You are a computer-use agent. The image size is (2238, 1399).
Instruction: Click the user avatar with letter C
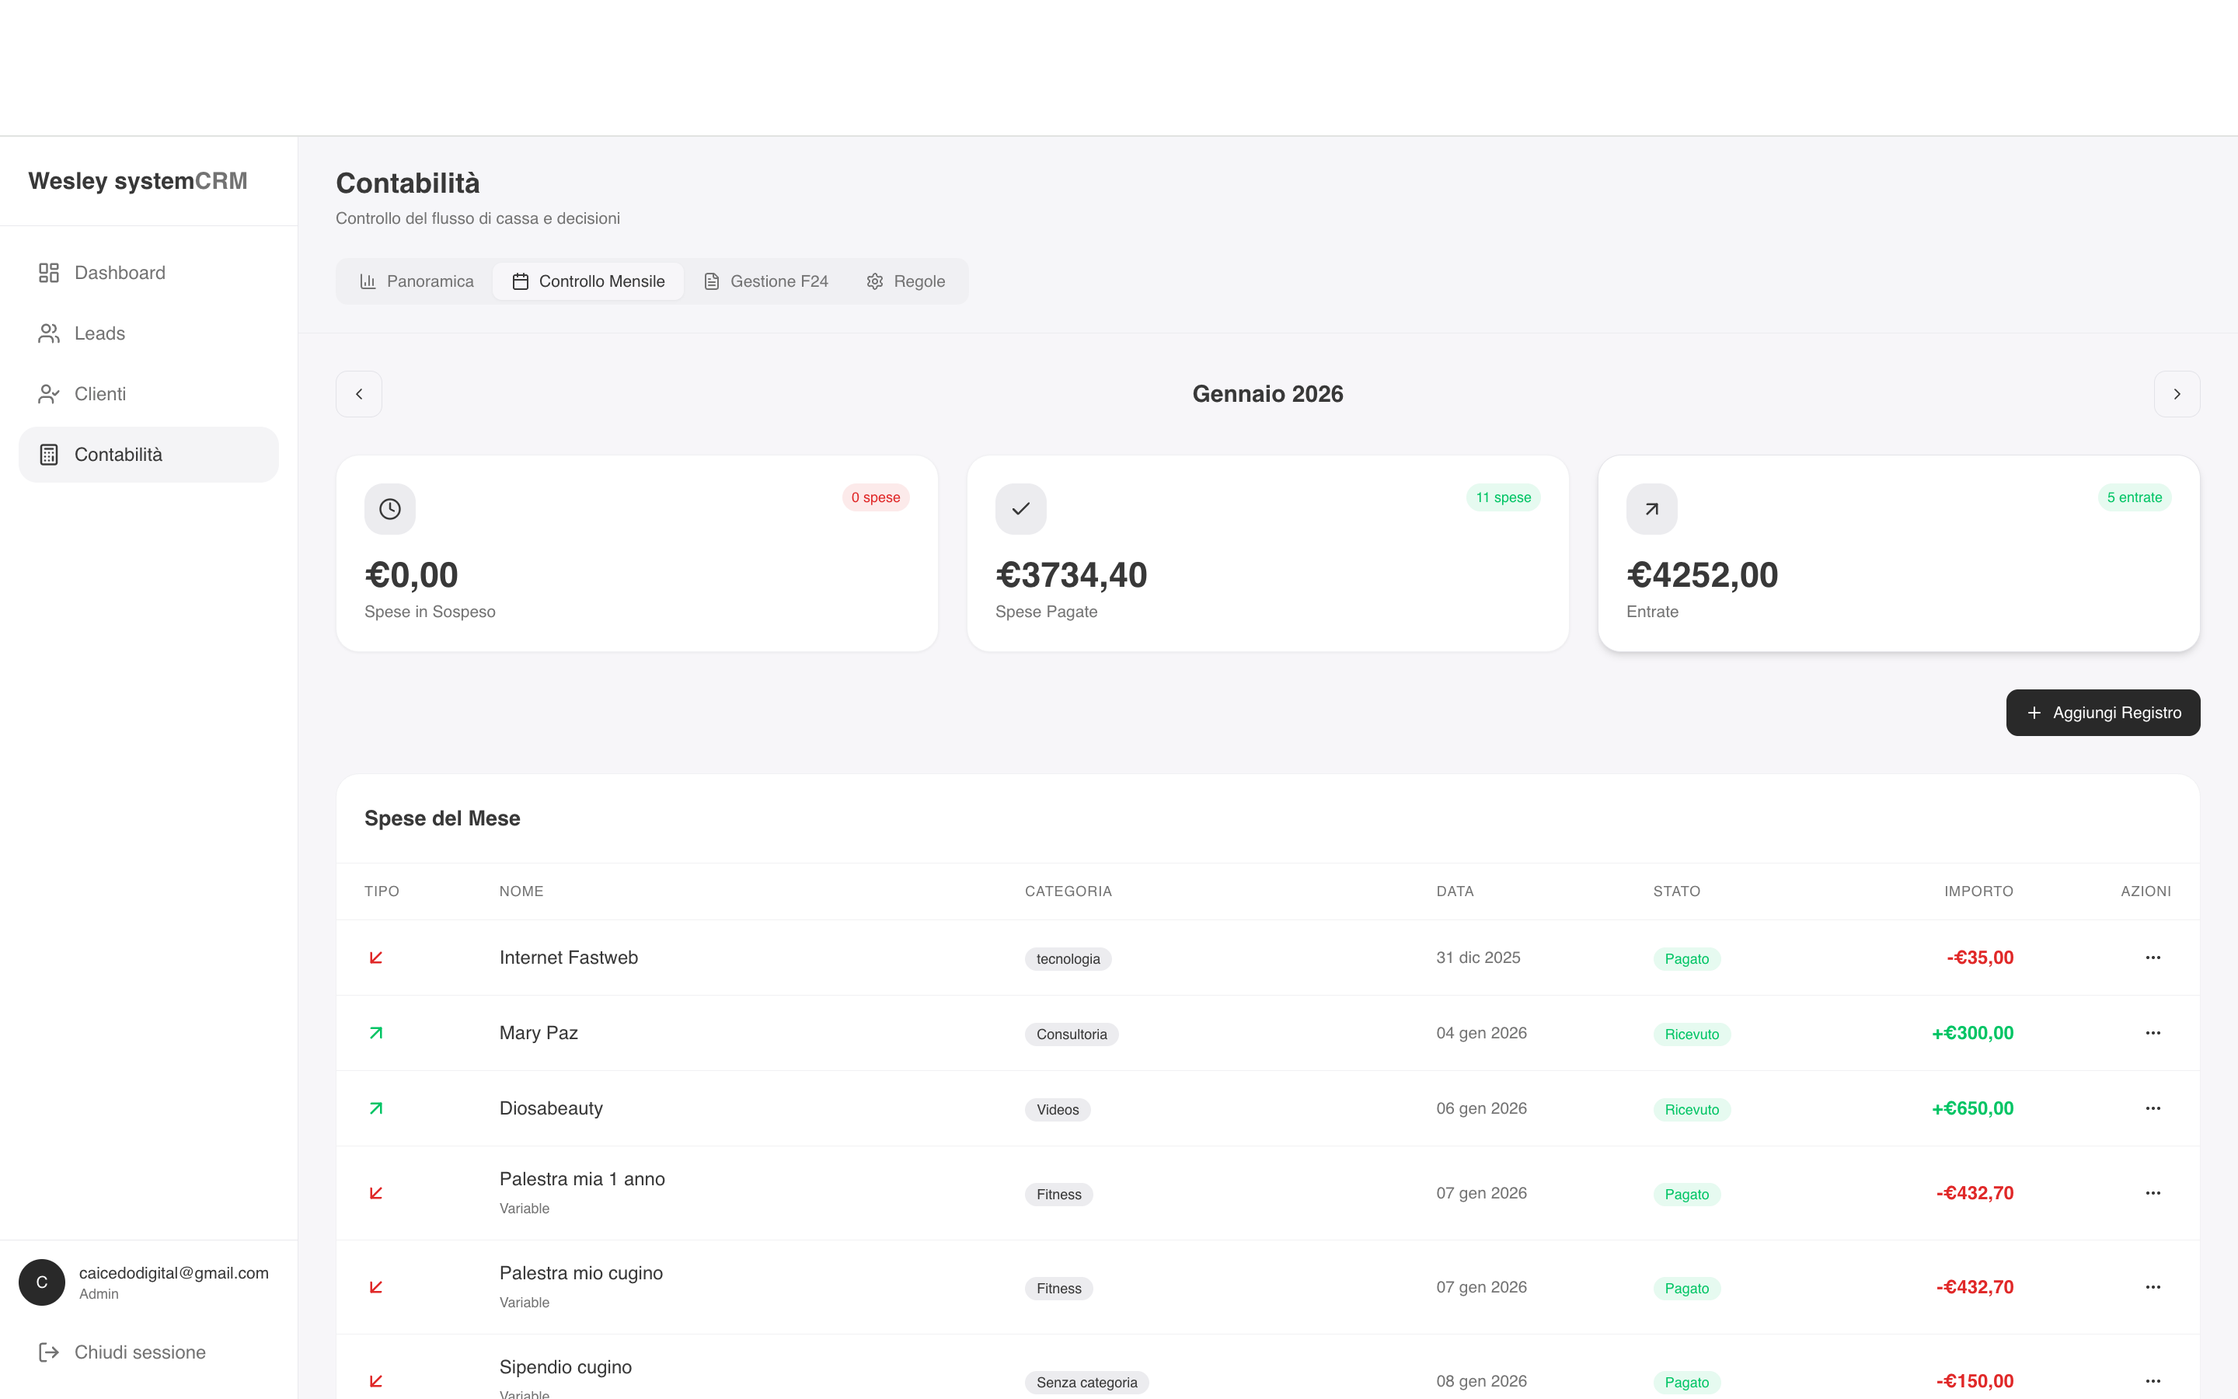pos(42,1282)
